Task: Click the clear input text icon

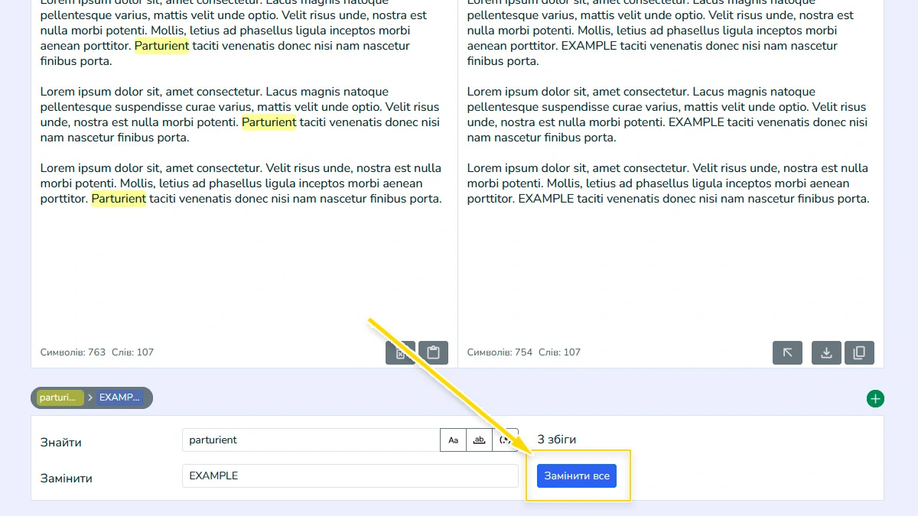Action: point(400,352)
